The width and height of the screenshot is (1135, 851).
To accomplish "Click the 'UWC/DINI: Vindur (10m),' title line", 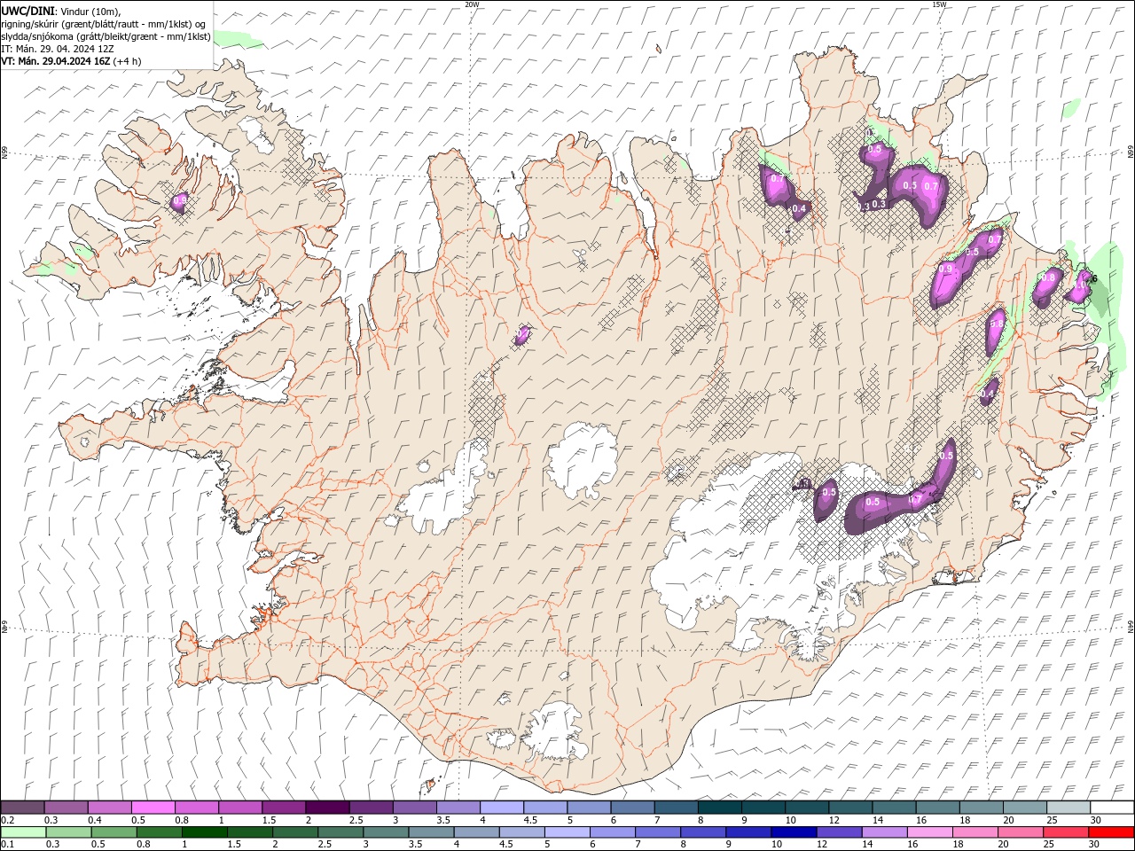I will point(61,11).
